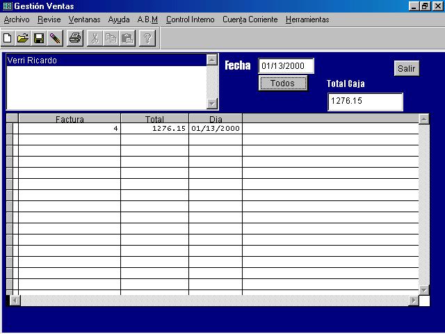
Task: Open the Cuenta Corriente menu
Action: (x=250, y=19)
